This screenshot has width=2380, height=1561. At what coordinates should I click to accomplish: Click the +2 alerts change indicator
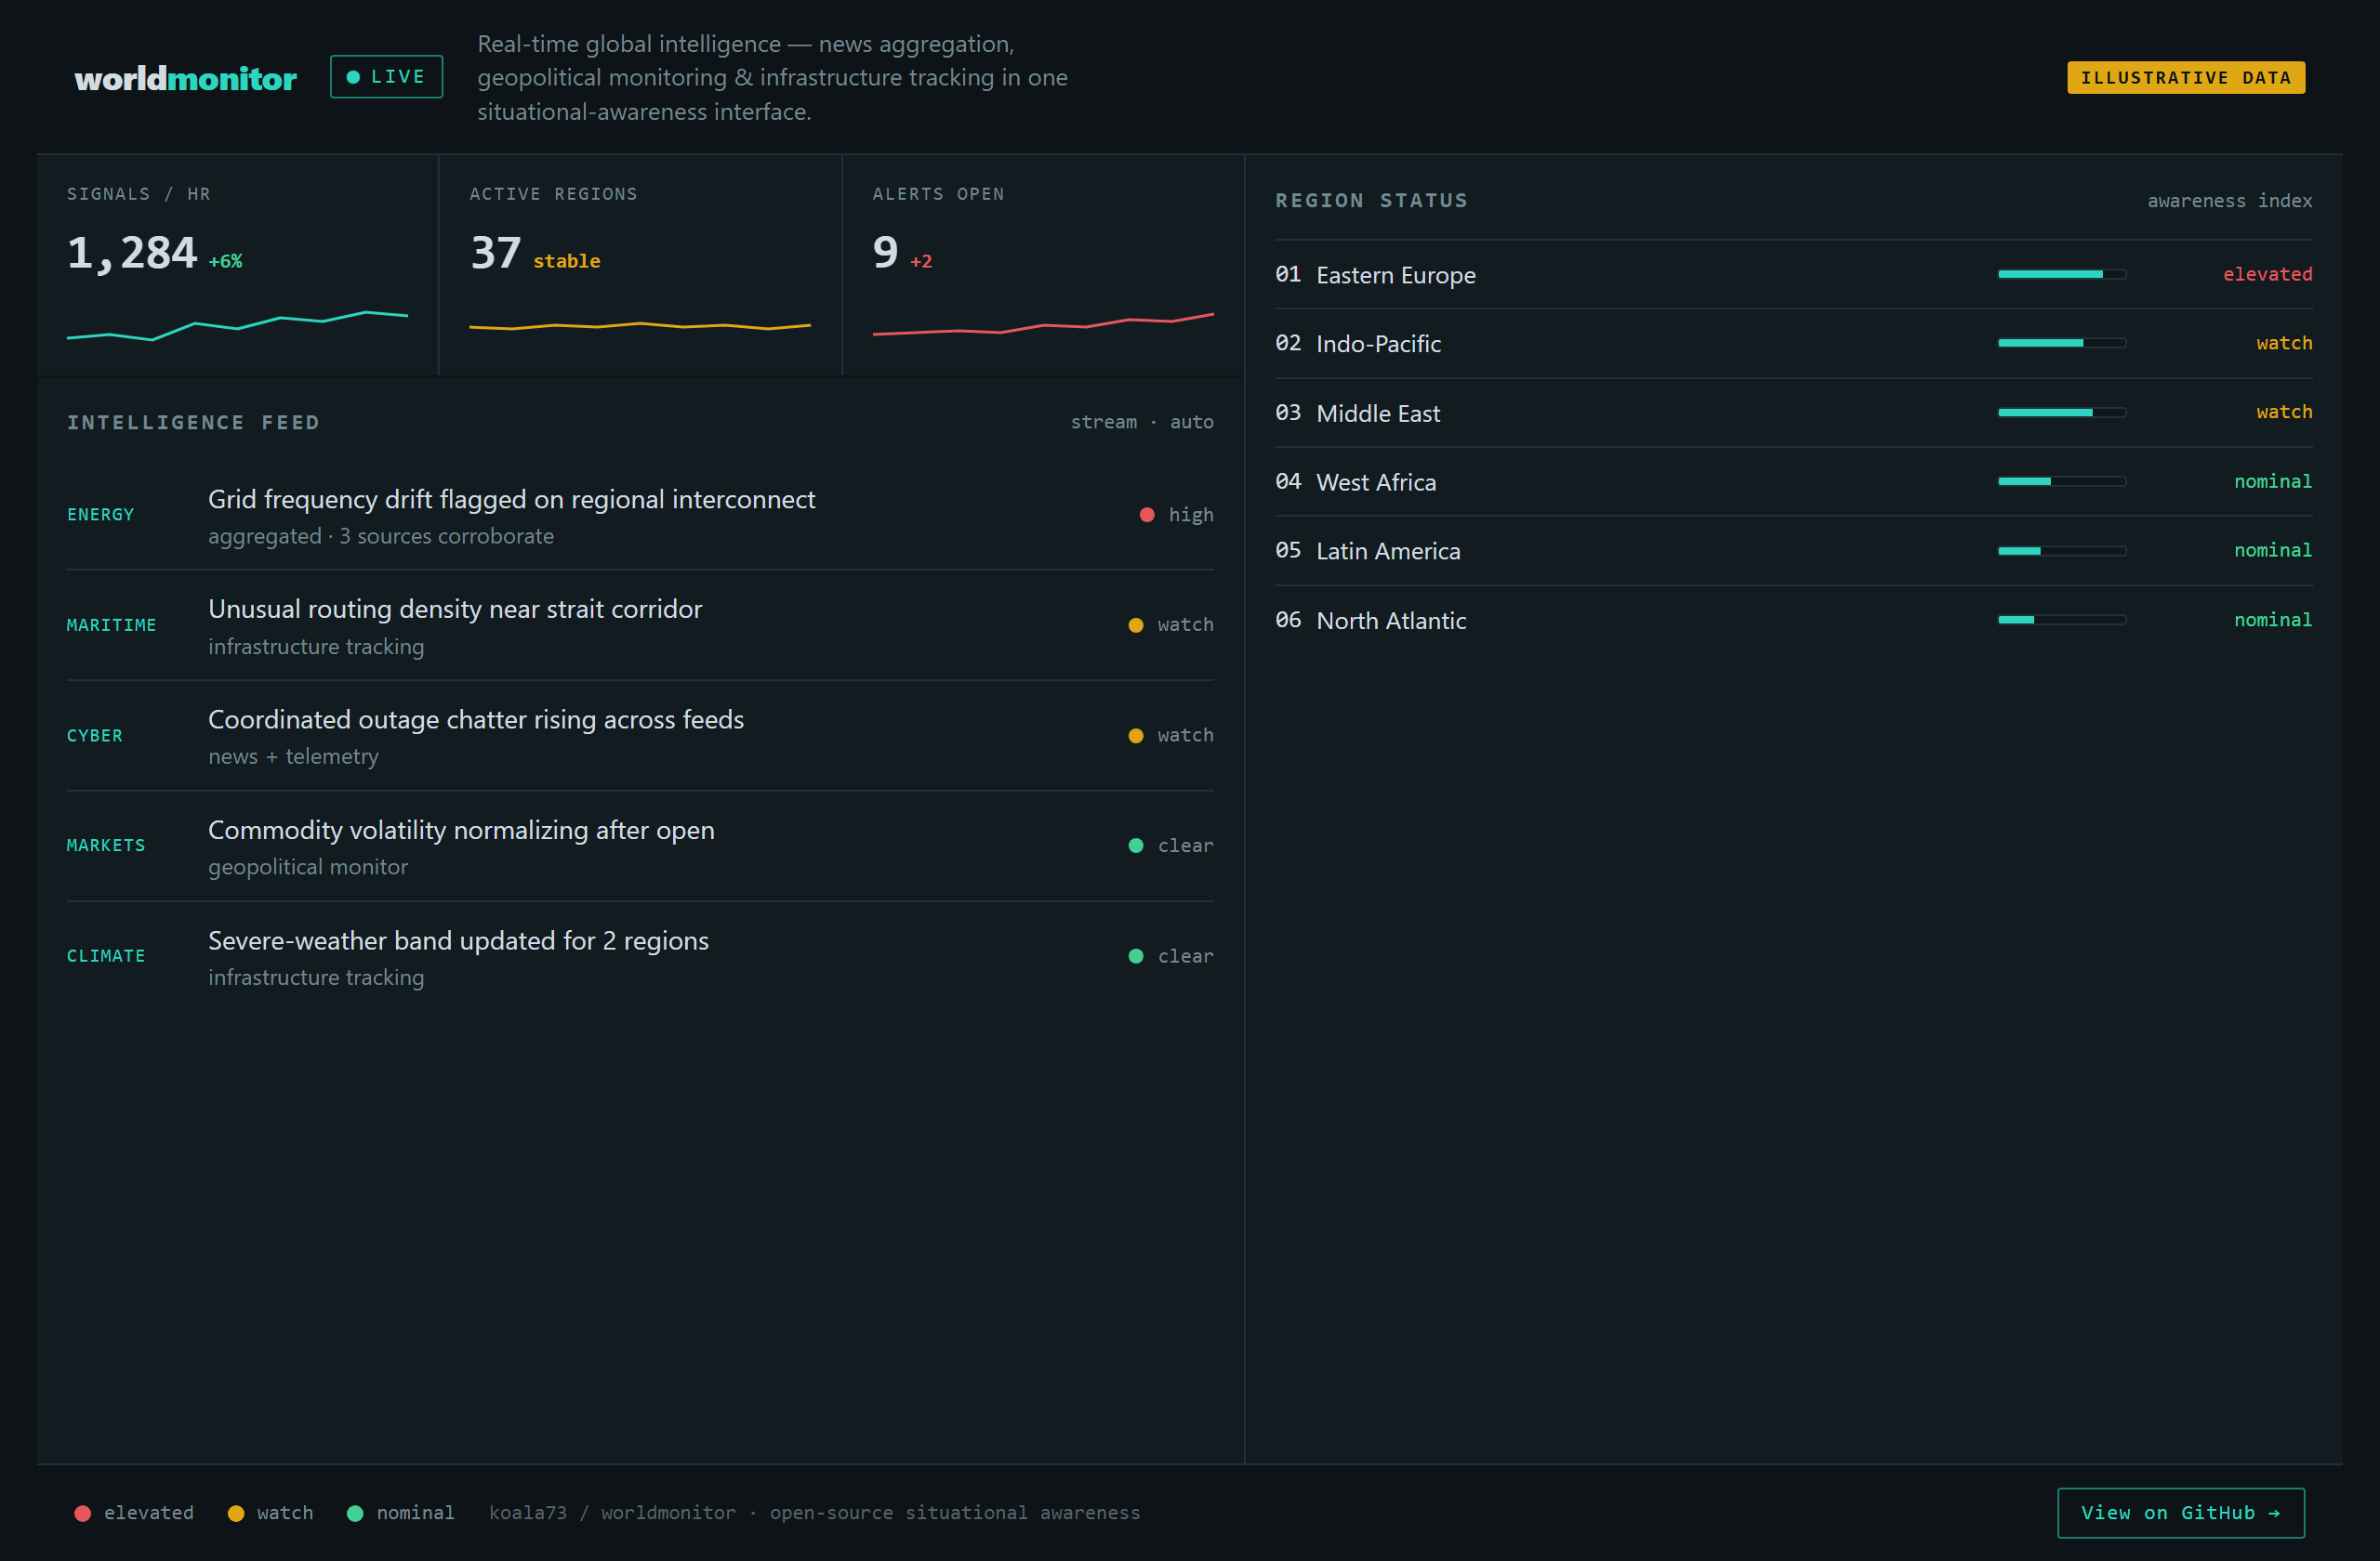(x=921, y=261)
